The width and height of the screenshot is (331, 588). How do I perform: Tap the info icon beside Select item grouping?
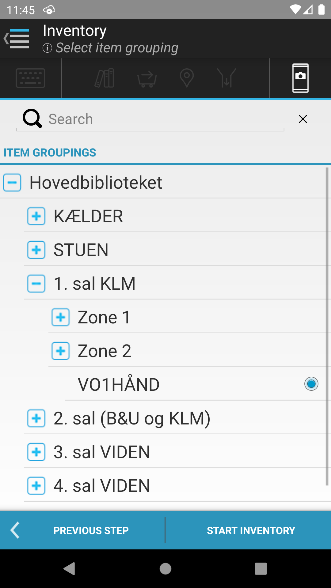pos(47,48)
